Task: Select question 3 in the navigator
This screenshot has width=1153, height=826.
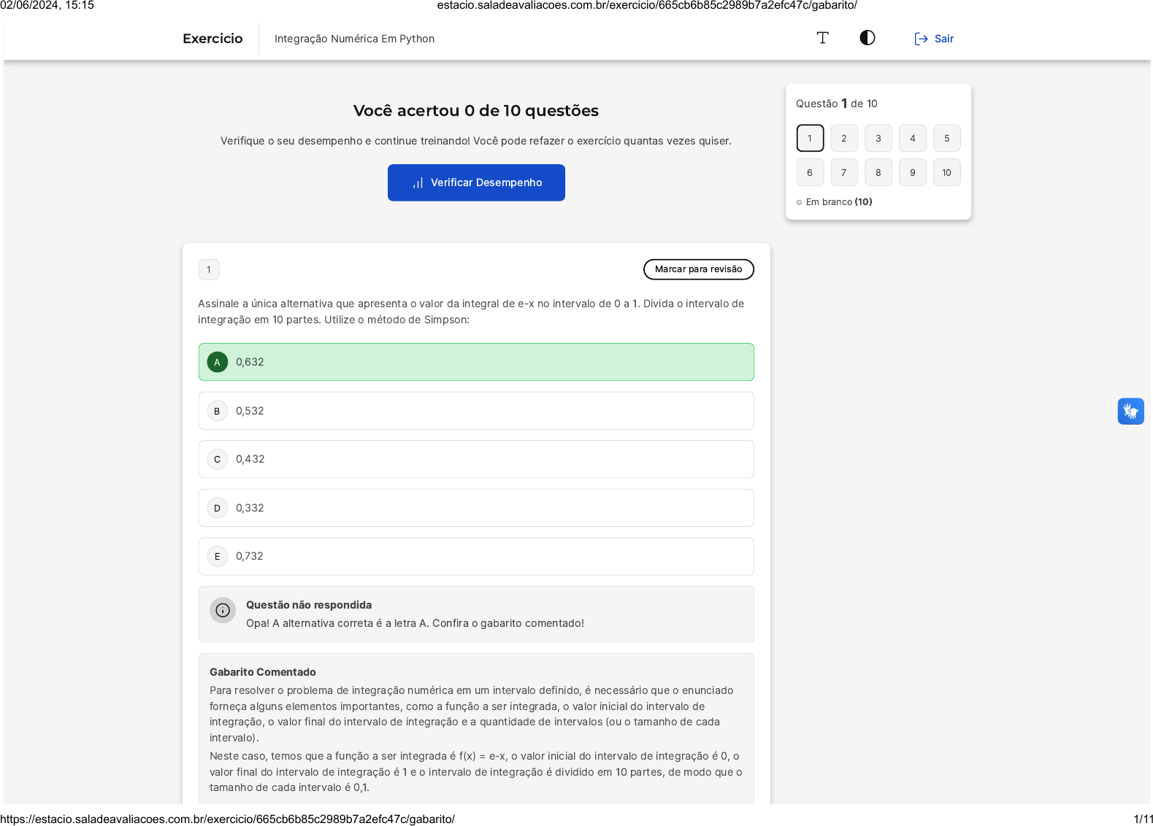Action: pos(878,139)
